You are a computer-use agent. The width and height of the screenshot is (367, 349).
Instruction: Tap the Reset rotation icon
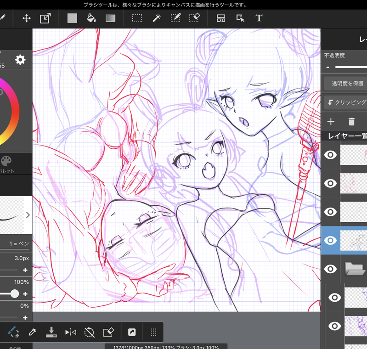[89, 332]
